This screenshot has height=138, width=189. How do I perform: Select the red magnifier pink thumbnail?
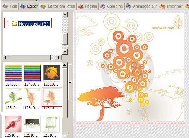click(x=13, y=124)
